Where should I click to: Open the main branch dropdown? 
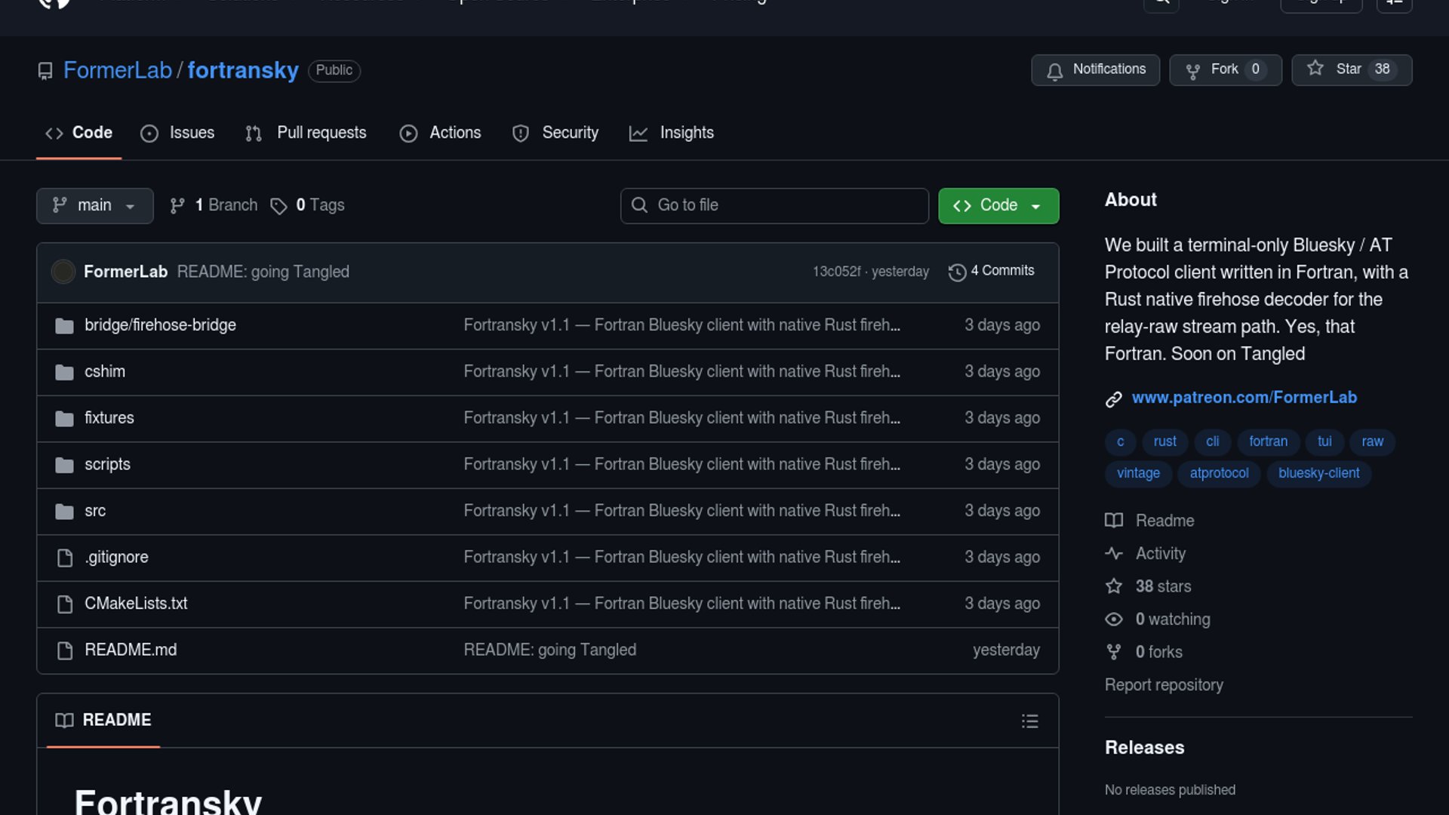(94, 205)
